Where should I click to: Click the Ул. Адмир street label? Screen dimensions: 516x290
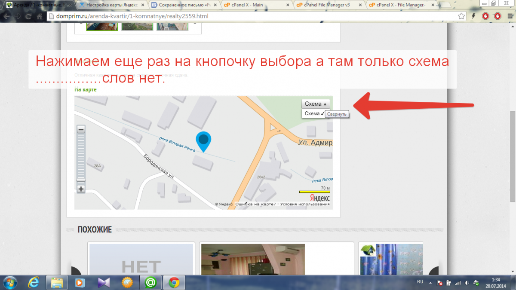pos(315,143)
